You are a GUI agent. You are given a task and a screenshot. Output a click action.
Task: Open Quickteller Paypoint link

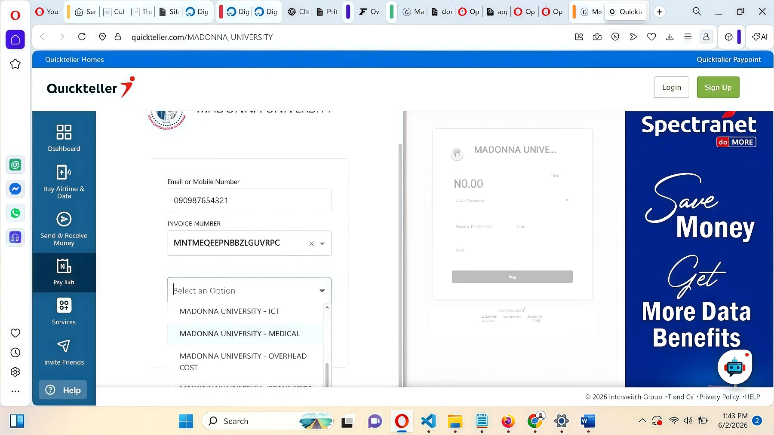(x=728, y=59)
